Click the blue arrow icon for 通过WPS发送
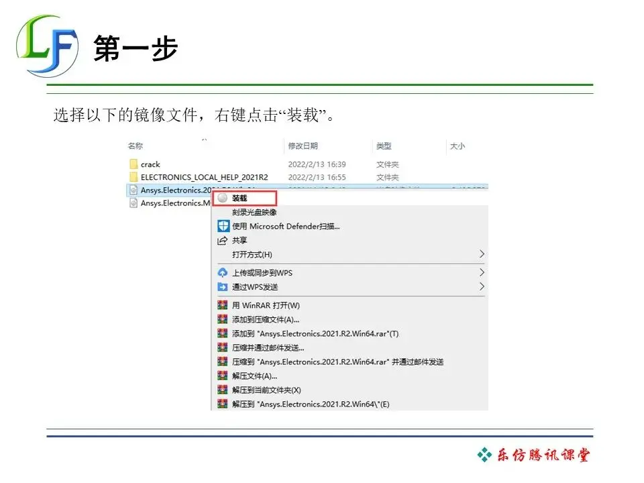The width and height of the screenshot is (644, 483). pos(222,286)
